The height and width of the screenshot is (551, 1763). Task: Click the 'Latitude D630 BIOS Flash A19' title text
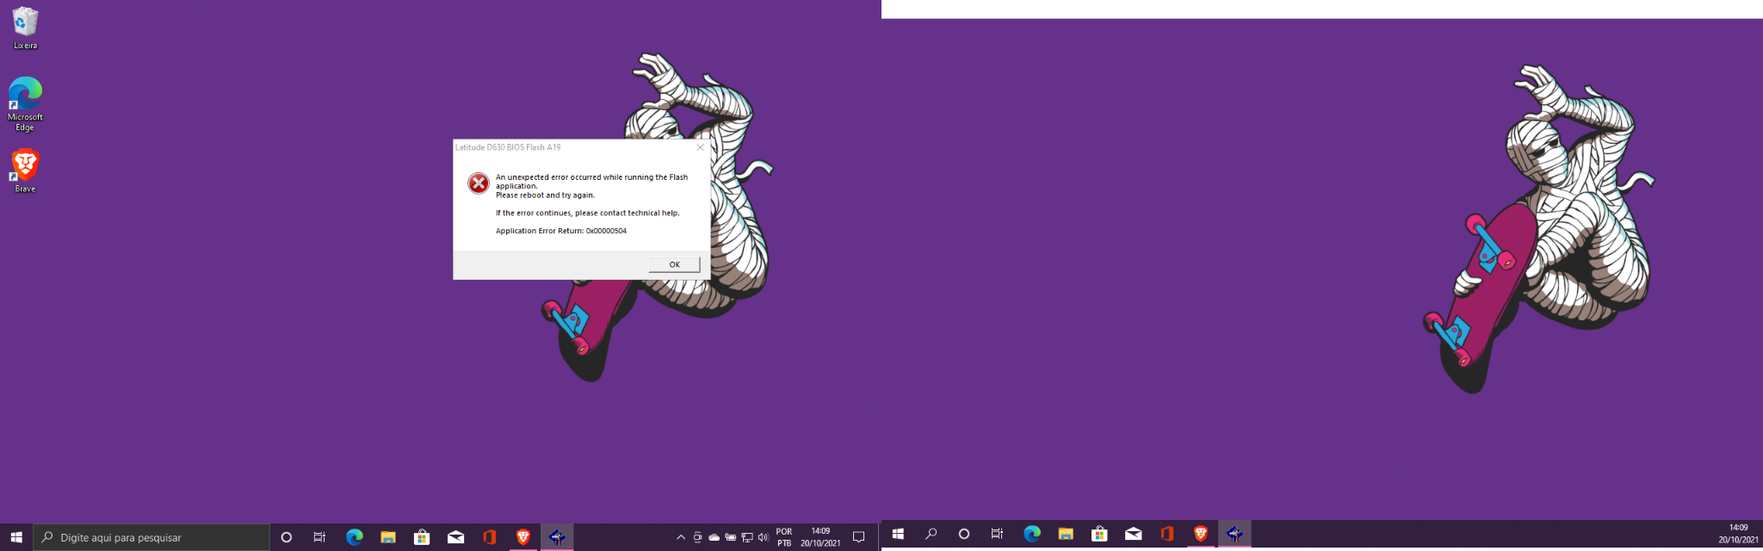(508, 147)
